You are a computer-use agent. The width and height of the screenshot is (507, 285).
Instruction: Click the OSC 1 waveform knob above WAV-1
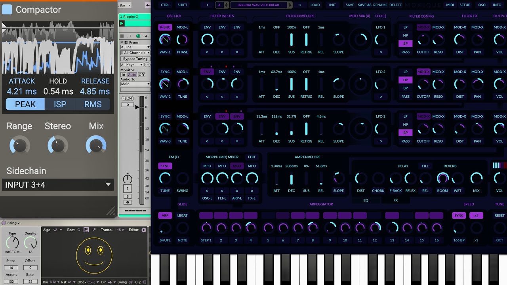[165, 40]
